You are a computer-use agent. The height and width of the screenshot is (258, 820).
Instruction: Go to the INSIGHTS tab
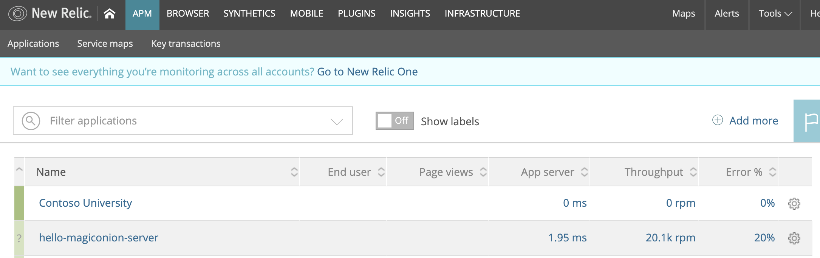[410, 14]
